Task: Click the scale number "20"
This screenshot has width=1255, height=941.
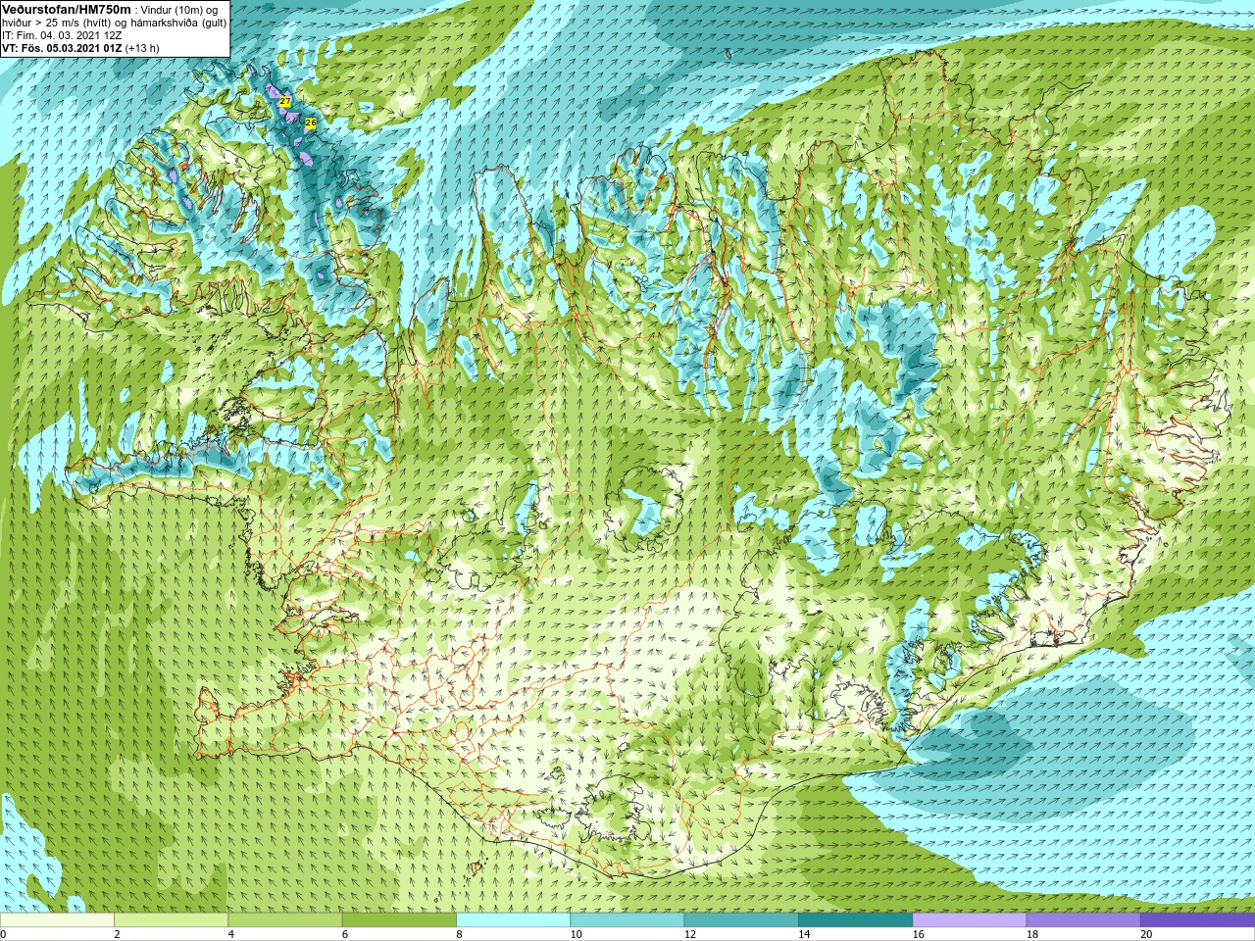Action: click(x=1145, y=934)
